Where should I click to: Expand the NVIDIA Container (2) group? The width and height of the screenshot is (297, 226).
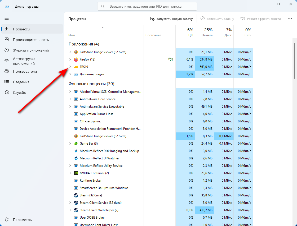point(70,173)
